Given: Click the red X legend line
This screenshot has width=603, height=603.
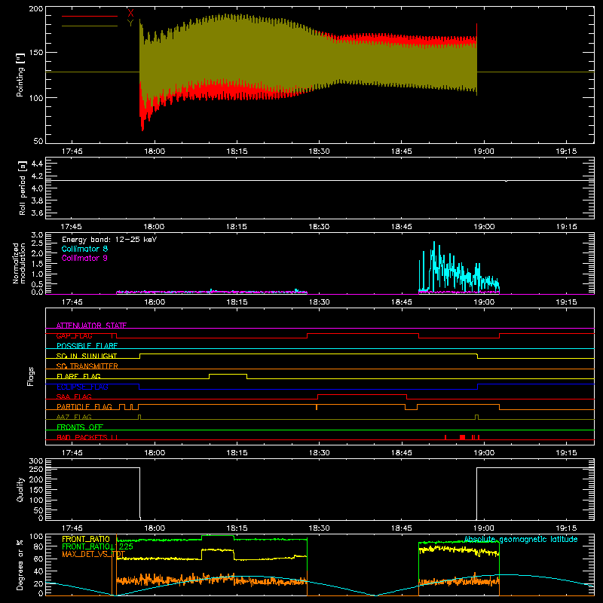Looking at the screenshot, I should pos(90,16).
